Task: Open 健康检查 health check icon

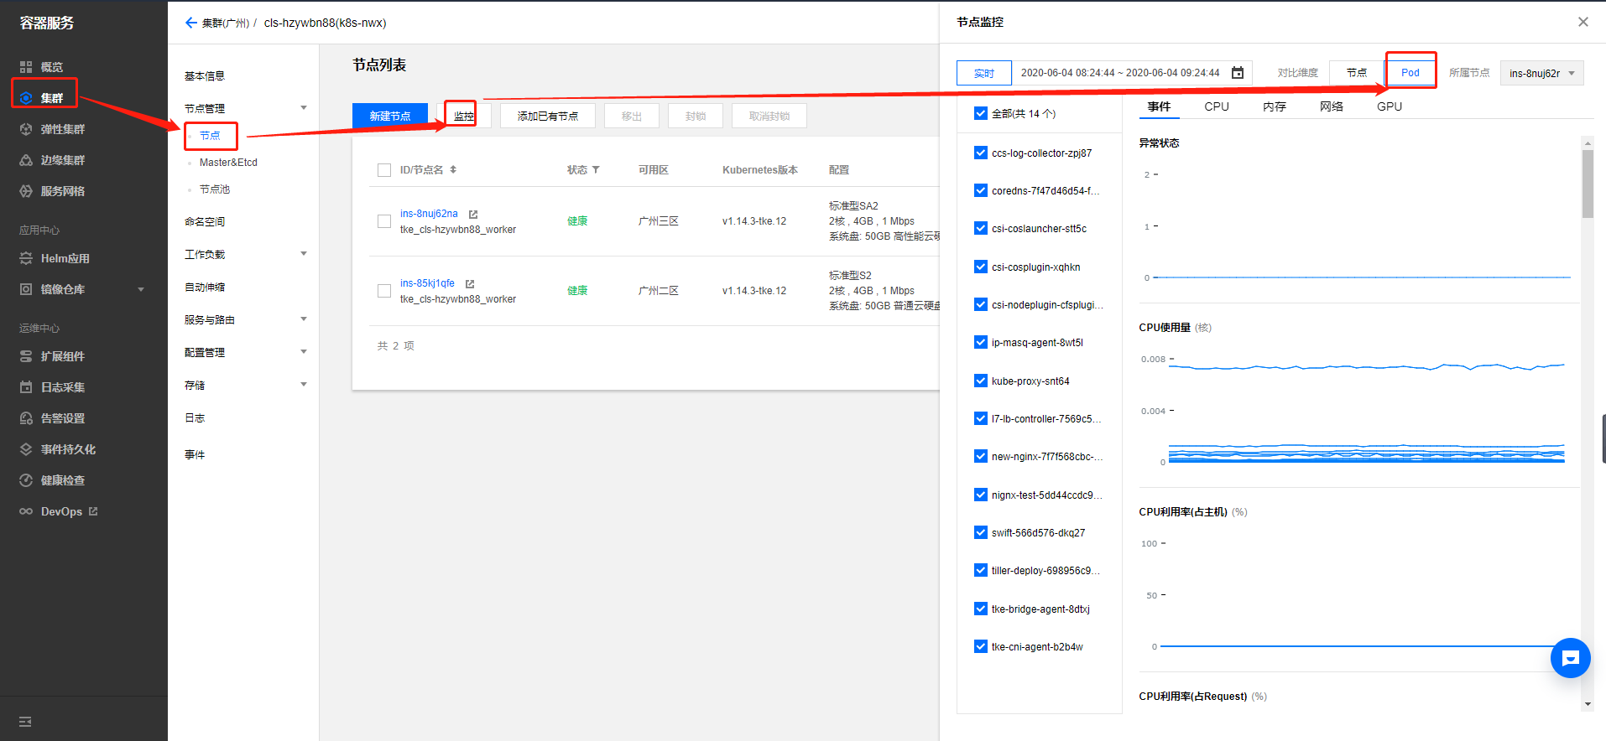Action: click(26, 480)
